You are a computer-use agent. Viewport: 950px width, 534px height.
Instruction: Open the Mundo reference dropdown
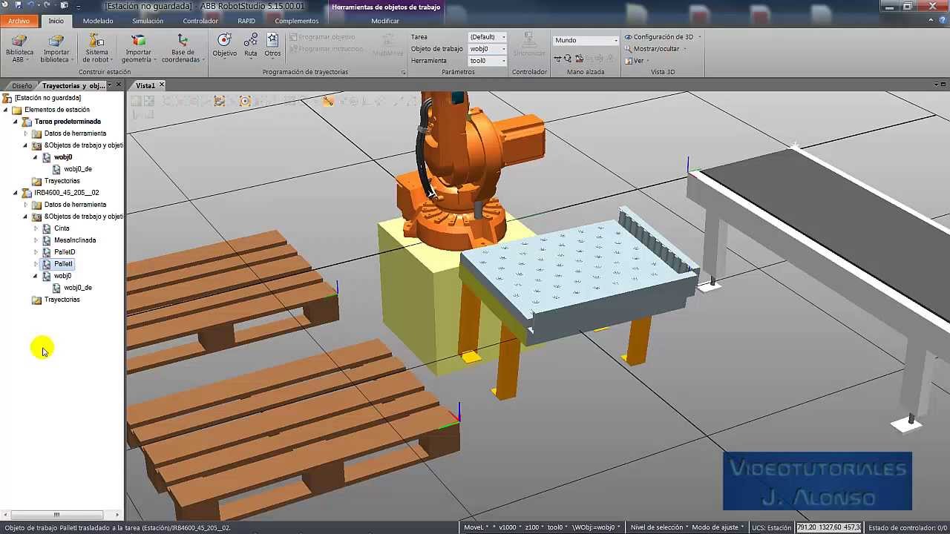(616, 39)
